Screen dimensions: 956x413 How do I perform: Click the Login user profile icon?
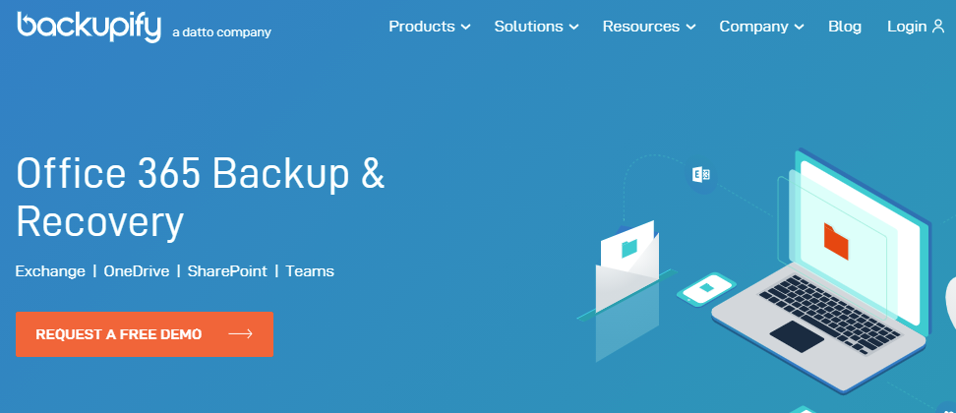click(938, 27)
